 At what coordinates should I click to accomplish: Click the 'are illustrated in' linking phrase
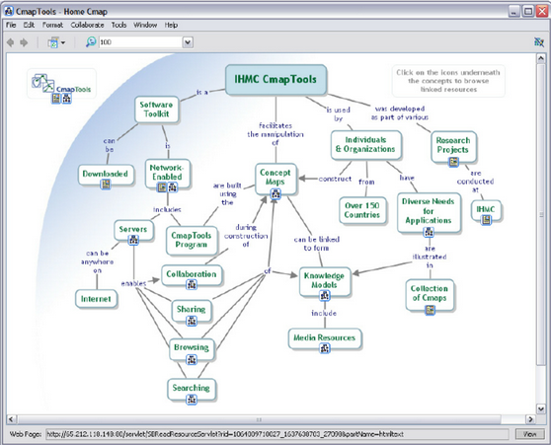click(x=430, y=257)
